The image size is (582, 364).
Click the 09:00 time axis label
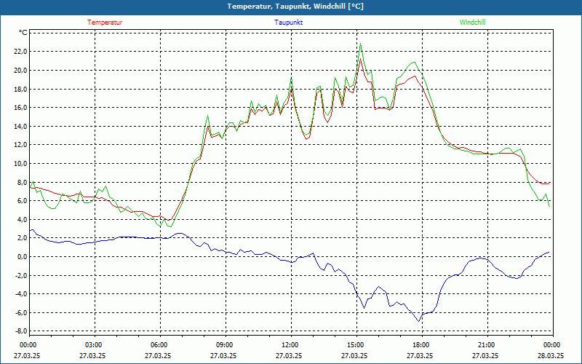(225, 345)
